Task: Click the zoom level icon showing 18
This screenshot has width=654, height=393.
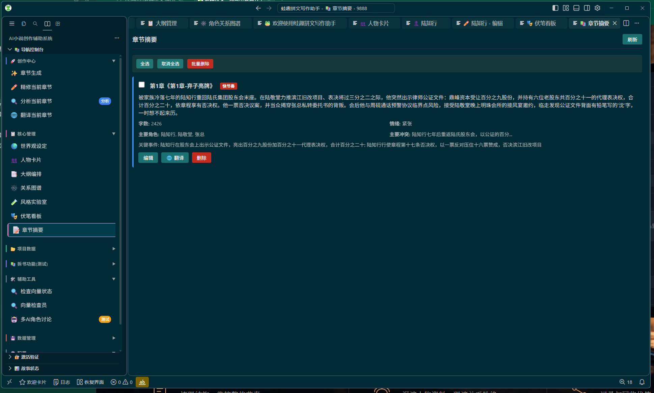Action: coord(626,382)
